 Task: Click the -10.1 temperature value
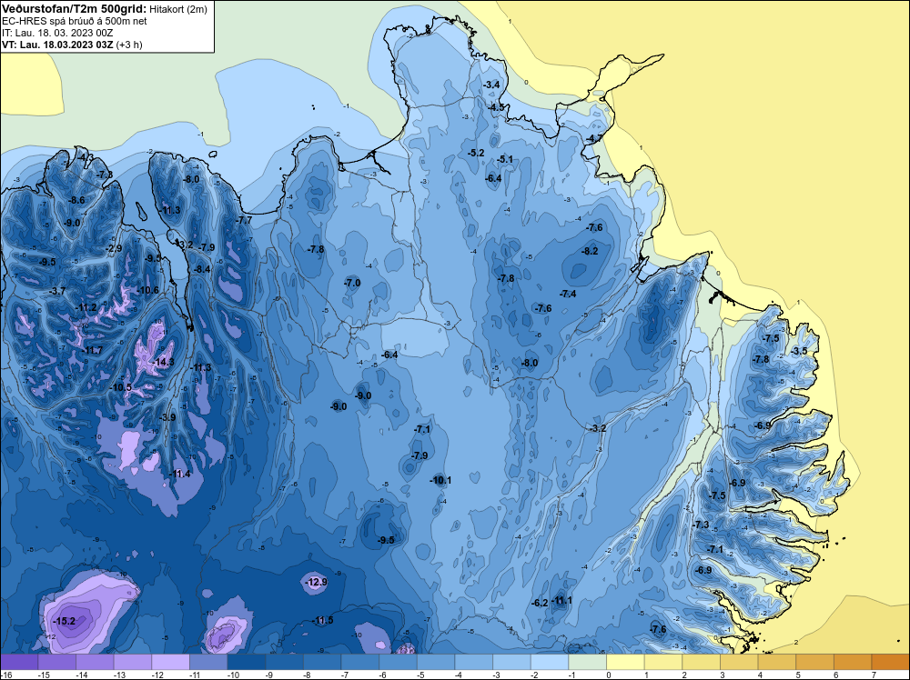440,480
